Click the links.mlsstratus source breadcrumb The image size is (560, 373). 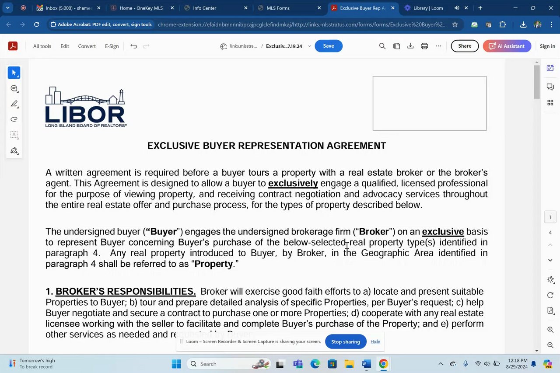[239, 46]
